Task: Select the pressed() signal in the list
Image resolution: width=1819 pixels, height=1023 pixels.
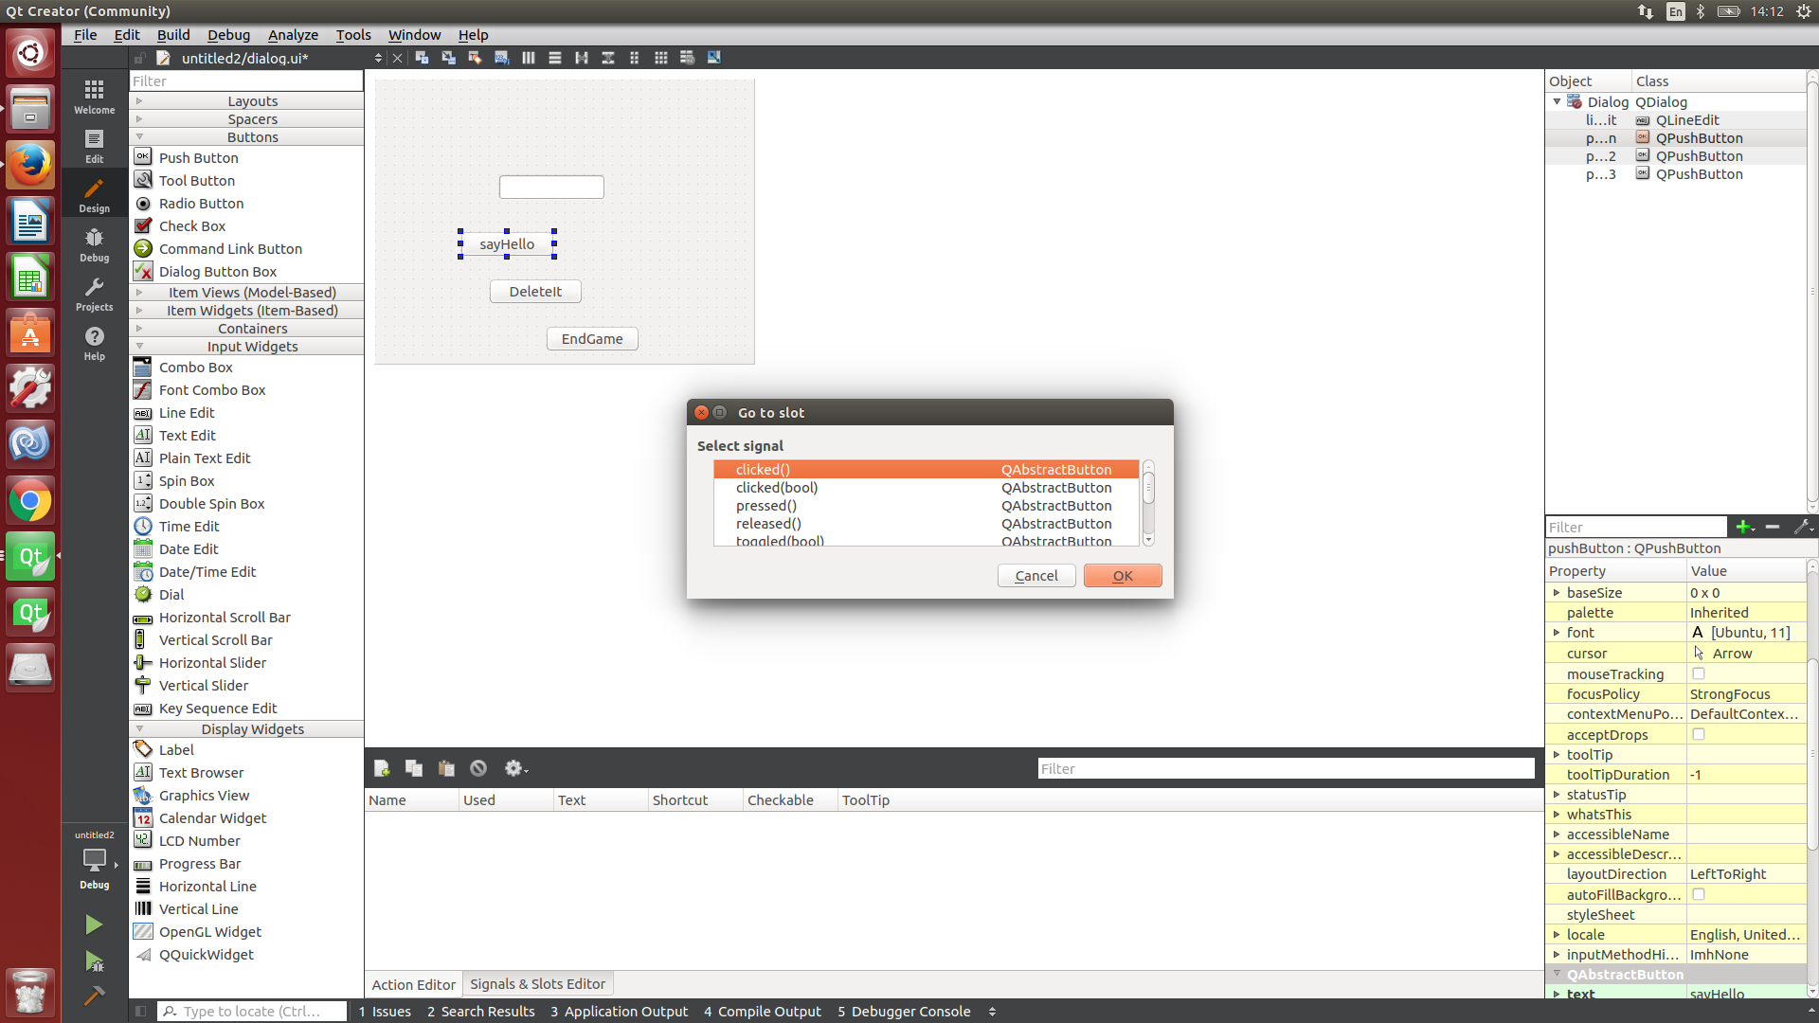Action: click(766, 506)
